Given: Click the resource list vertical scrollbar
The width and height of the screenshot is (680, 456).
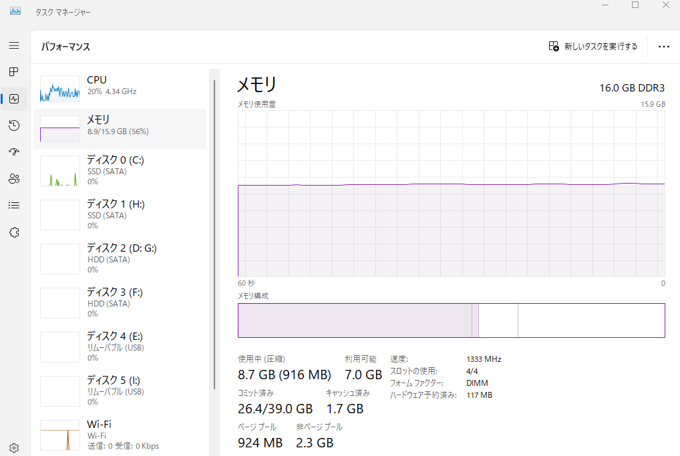Looking at the screenshot, I should (214, 234).
